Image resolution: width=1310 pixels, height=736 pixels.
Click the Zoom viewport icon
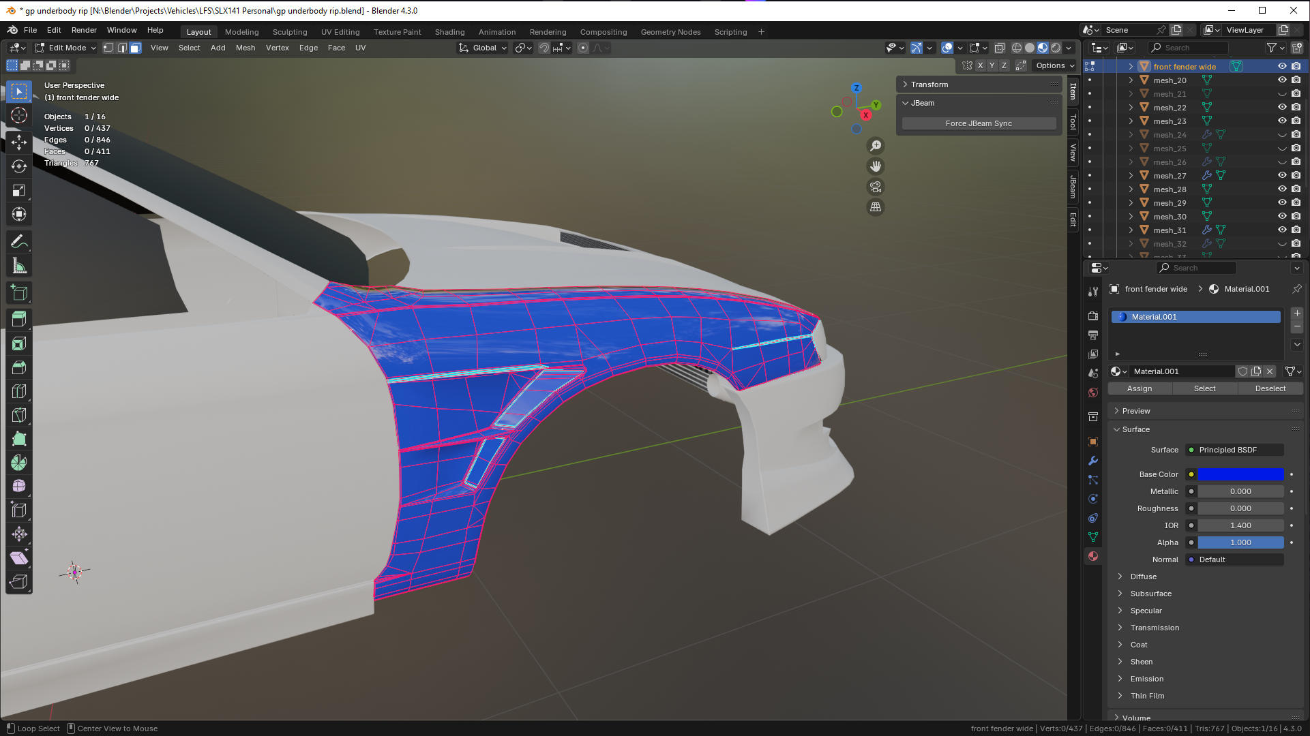tap(876, 146)
